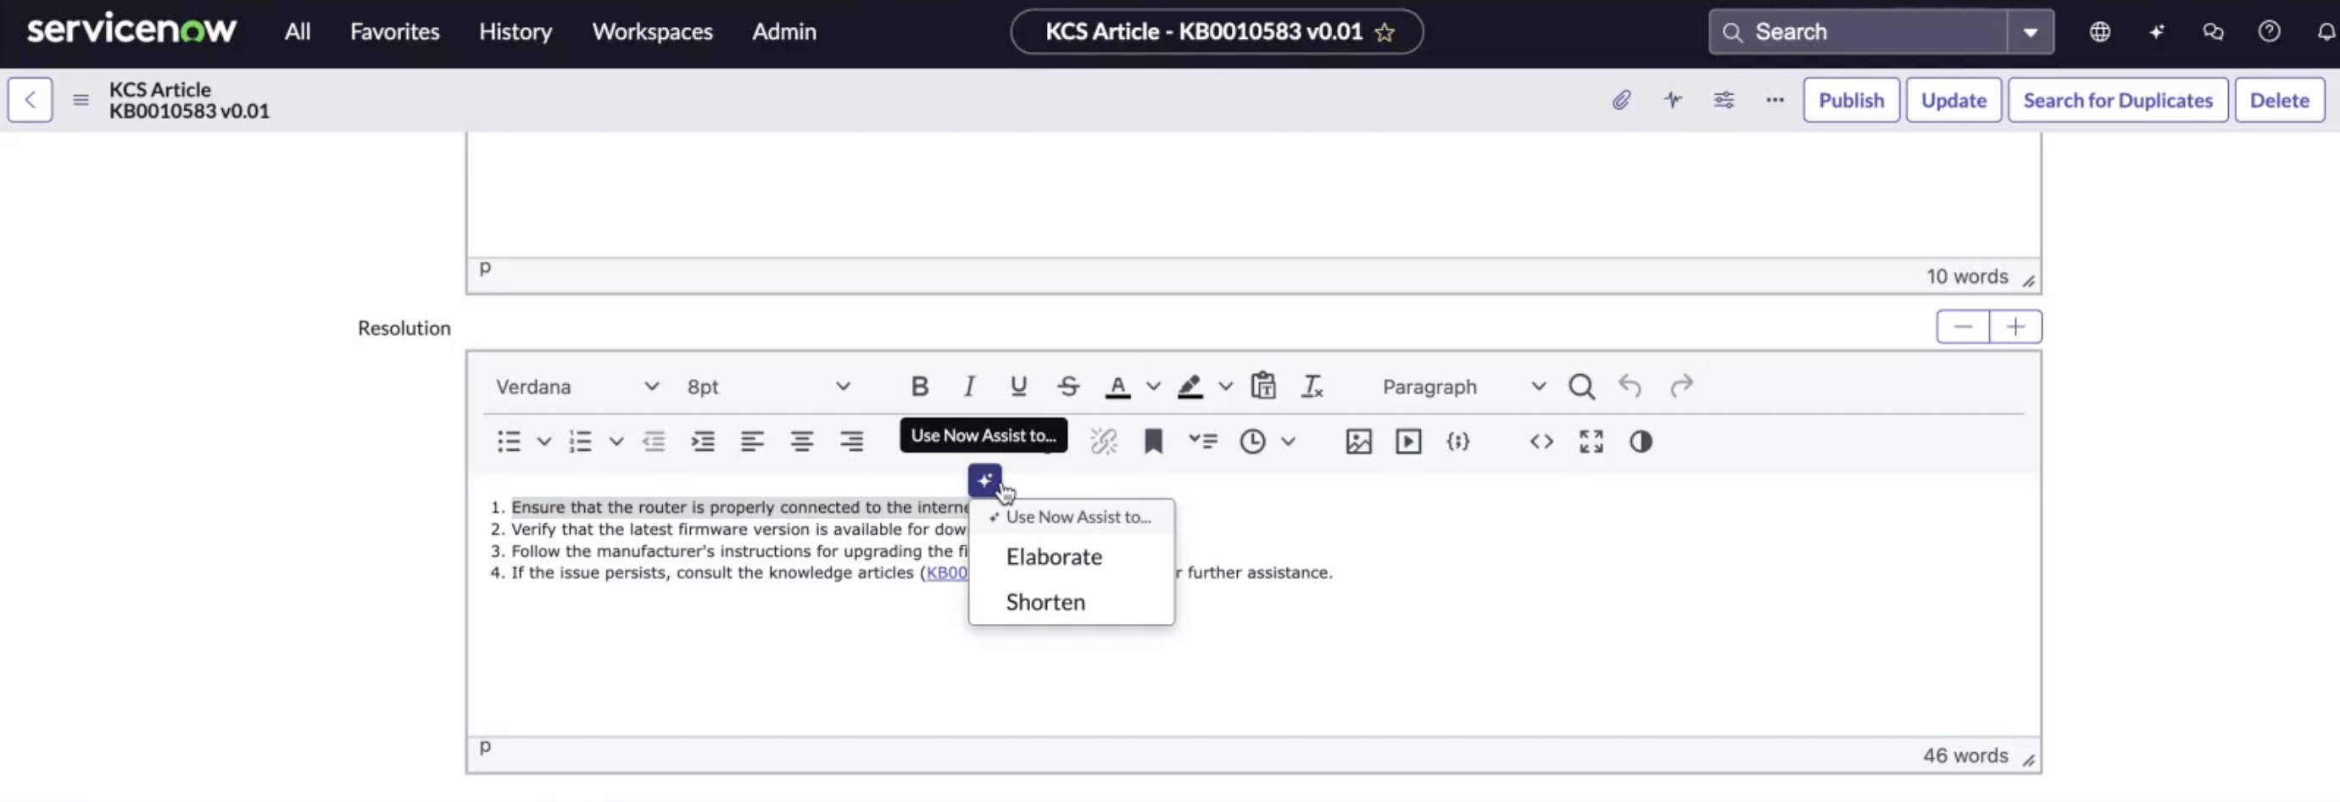The height and width of the screenshot is (802, 2340).
Task: Expand bullet list style options
Action: tap(544, 442)
